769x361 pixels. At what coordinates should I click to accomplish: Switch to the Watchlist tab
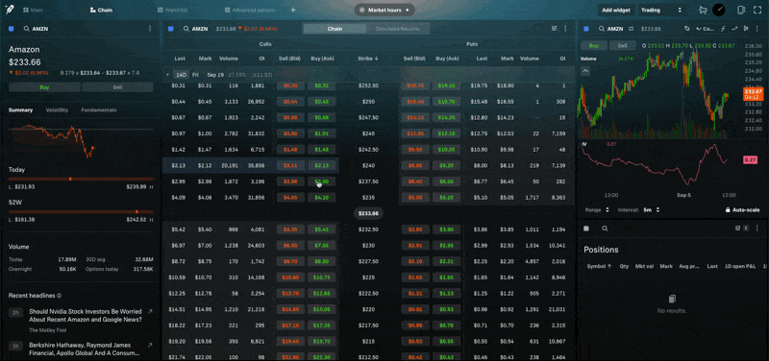pos(174,10)
